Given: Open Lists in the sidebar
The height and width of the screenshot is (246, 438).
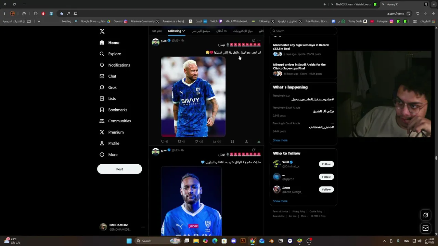Looking at the screenshot, I should (107, 98).
